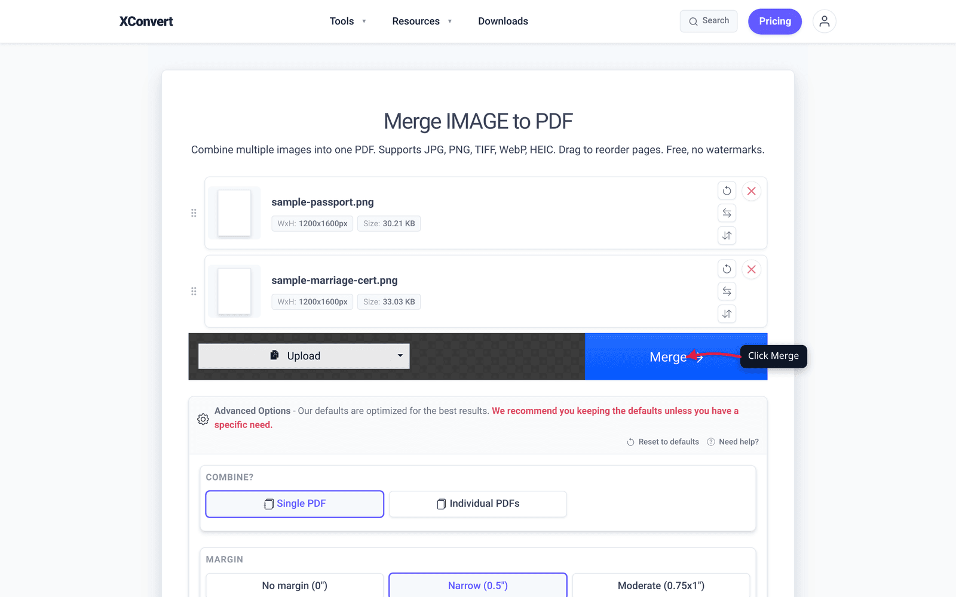
Task: Go to the Downloads page
Action: point(503,21)
